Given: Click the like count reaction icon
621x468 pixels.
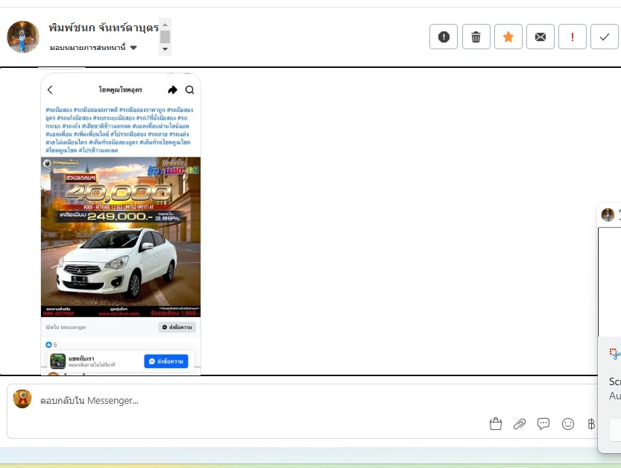Looking at the screenshot, I should 48,345.
